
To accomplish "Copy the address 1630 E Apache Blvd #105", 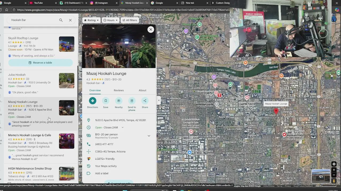I will [x=120, y=120].
